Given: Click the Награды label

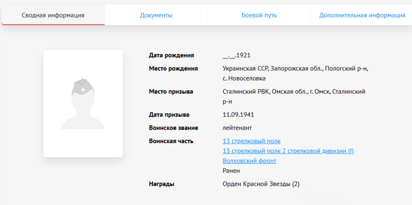Looking at the screenshot, I should 162,184.
